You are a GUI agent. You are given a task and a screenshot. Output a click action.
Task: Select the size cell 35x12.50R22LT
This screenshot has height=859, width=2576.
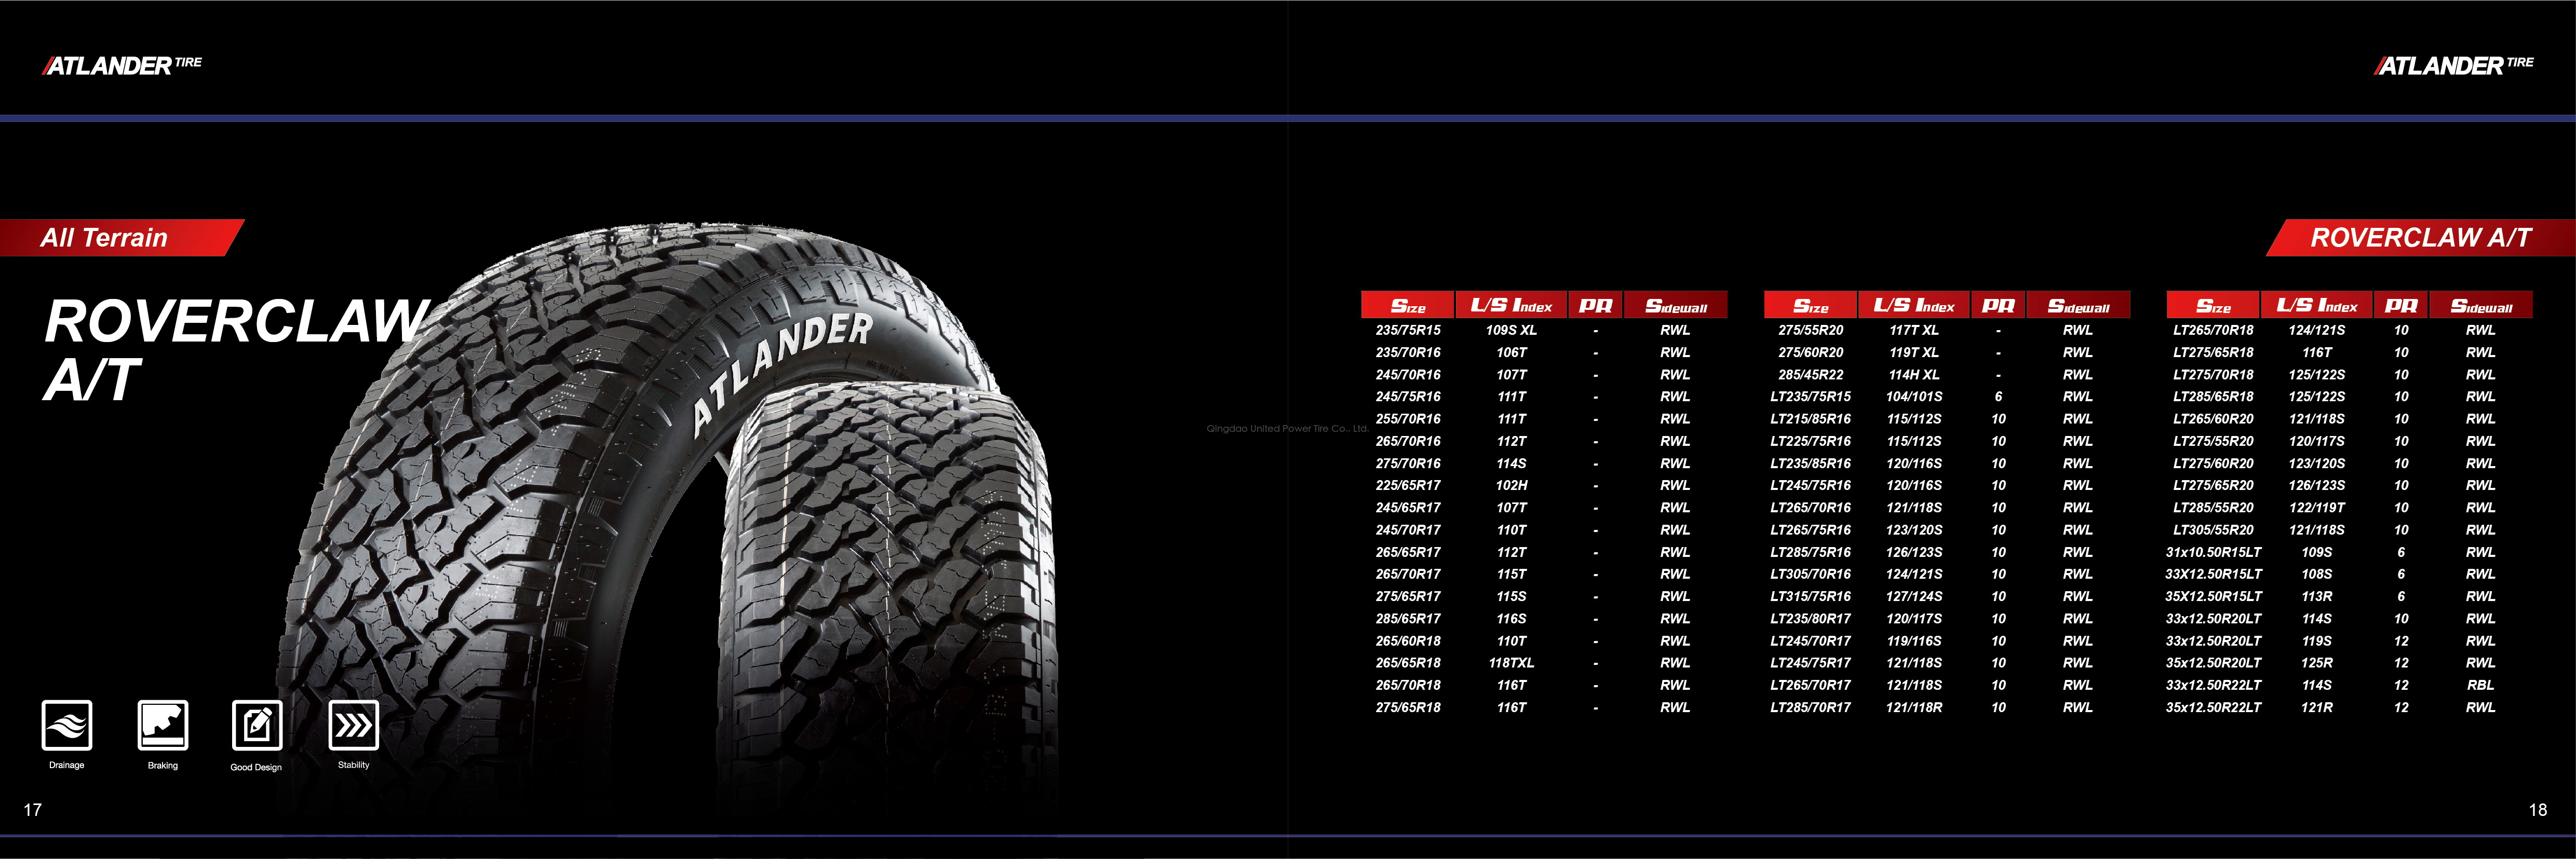(2213, 707)
